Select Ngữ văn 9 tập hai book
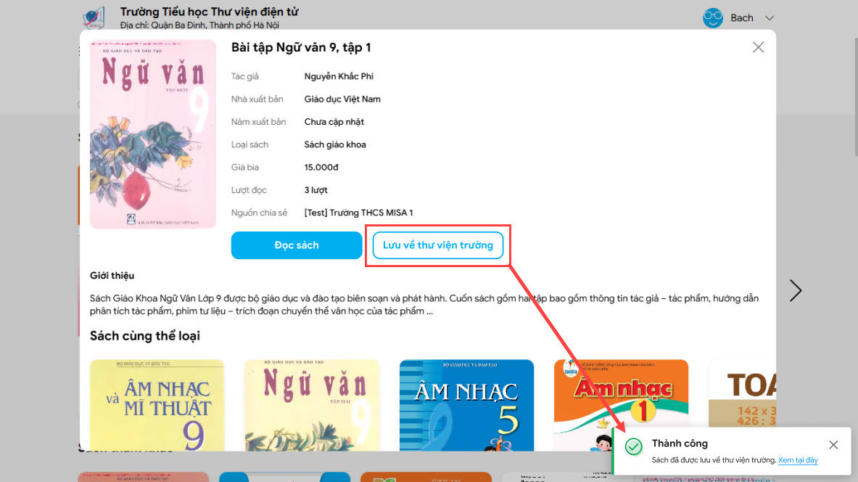 pos(312,405)
